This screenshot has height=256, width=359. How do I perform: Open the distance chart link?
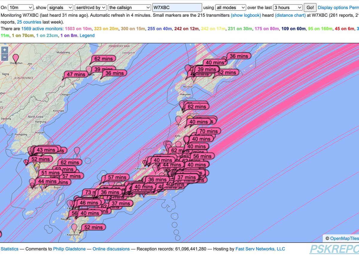290,15
